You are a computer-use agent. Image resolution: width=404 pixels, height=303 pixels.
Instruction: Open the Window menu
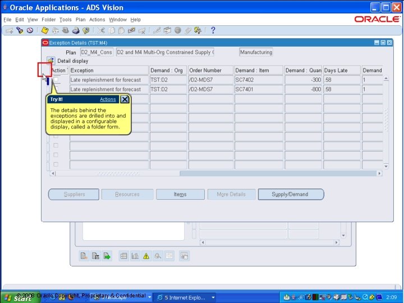coord(118,20)
